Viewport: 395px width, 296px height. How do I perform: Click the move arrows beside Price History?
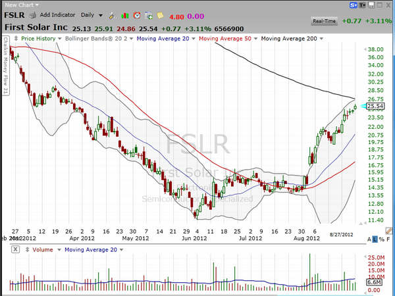[16, 39]
